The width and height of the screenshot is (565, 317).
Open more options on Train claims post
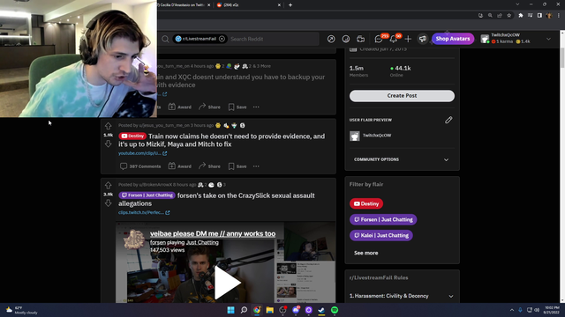click(x=256, y=166)
